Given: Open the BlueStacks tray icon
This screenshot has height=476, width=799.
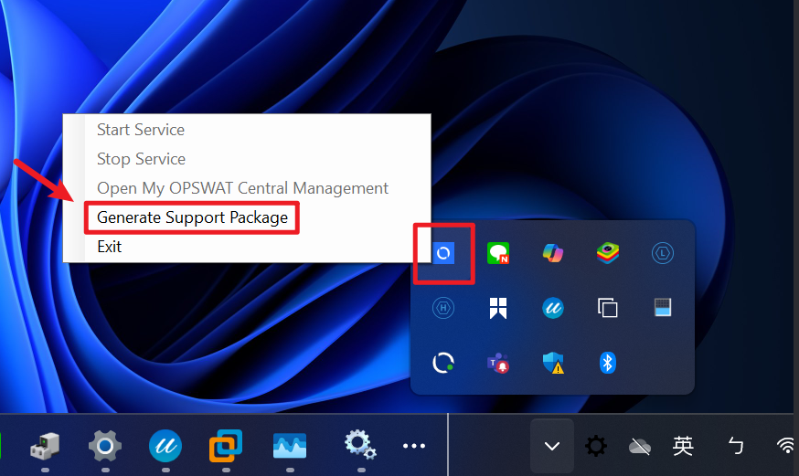Looking at the screenshot, I should (x=608, y=253).
